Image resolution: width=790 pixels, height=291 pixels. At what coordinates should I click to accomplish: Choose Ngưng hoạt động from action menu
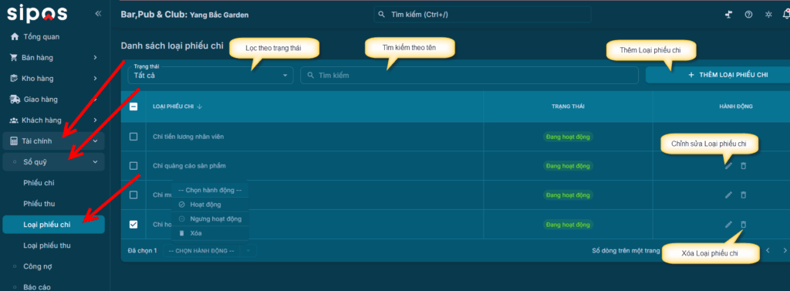(210, 219)
